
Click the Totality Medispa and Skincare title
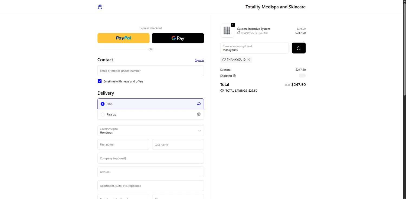[276, 7]
